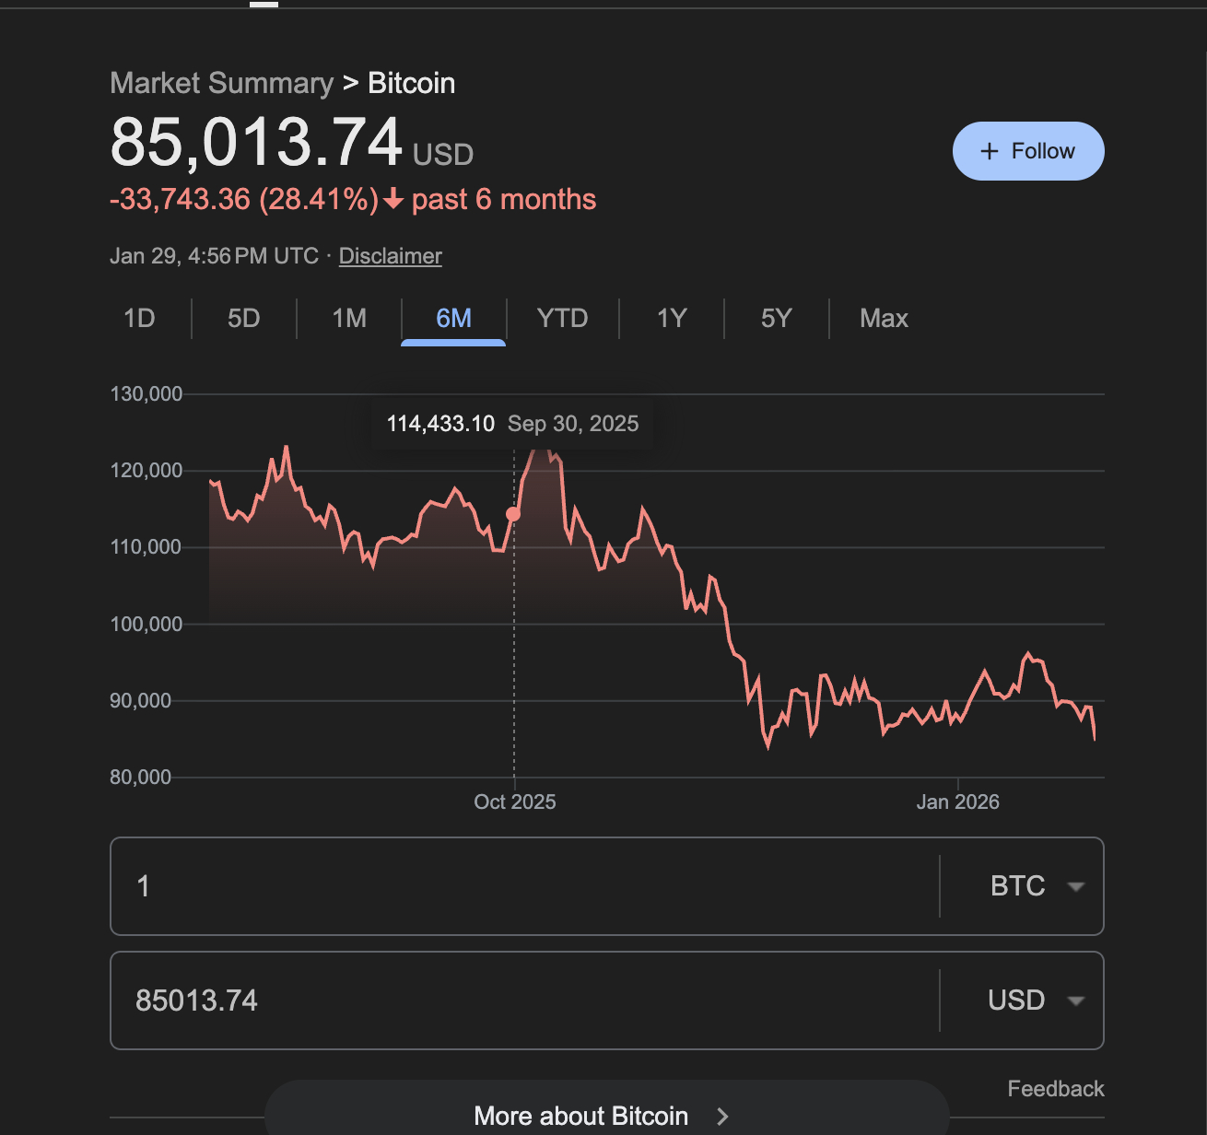Select the 1D time range tab
Viewport: 1207px width, 1135px height.
tap(139, 319)
